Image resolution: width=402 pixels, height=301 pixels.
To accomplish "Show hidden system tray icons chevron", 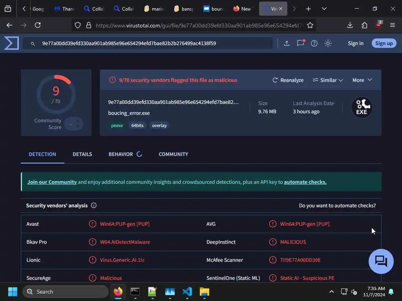I will [331, 292].
